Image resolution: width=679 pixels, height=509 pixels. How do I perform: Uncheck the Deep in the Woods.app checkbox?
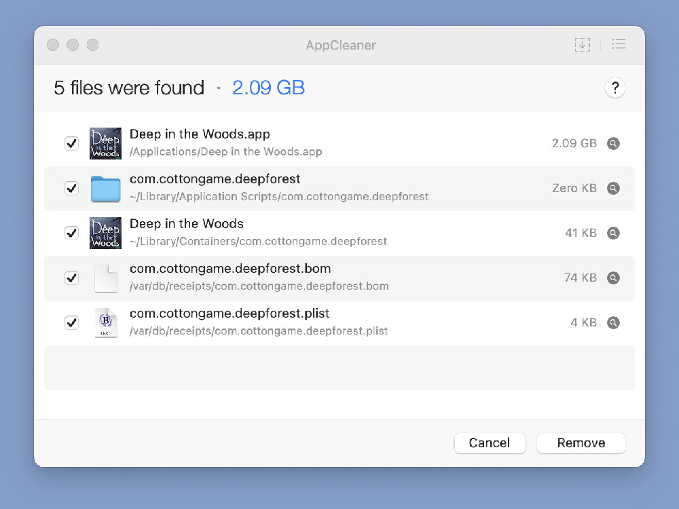tap(71, 143)
